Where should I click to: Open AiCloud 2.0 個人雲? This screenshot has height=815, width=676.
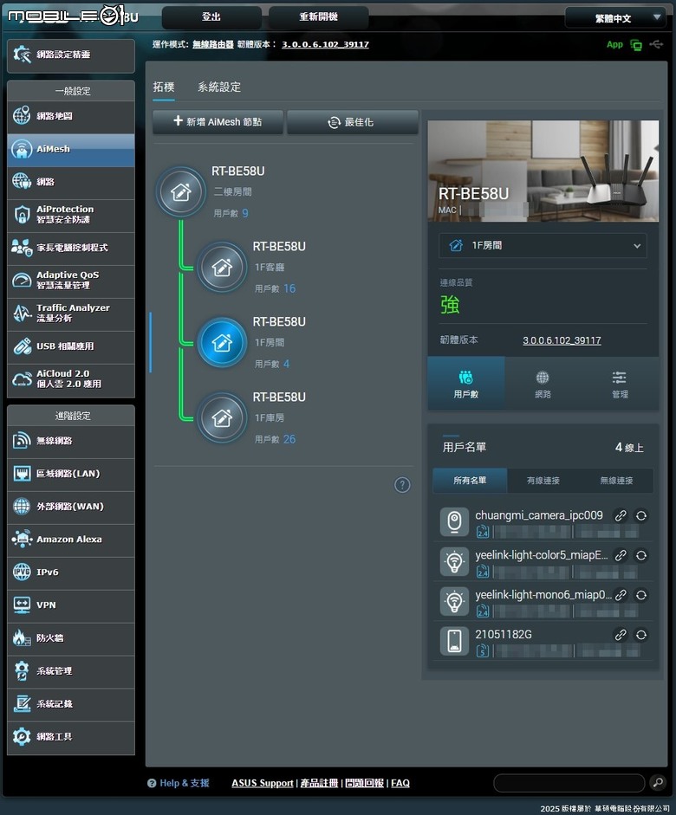[x=71, y=380]
